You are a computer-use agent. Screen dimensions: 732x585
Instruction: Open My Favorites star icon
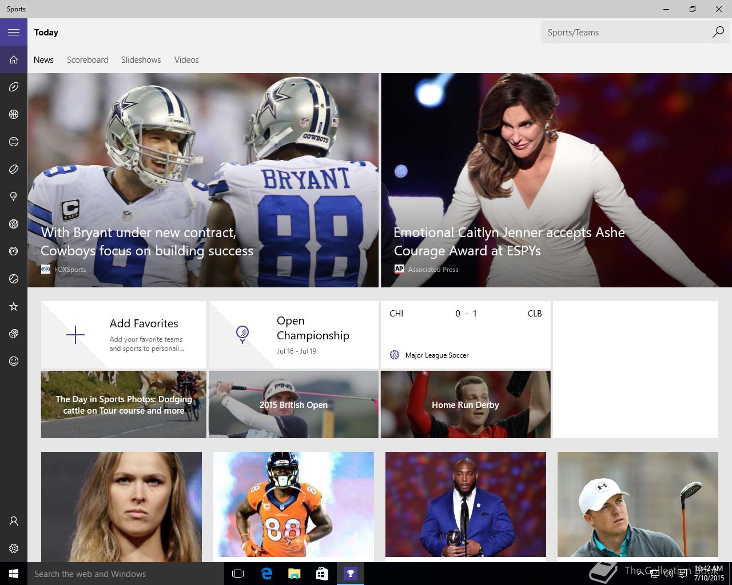tap(14, 306)
